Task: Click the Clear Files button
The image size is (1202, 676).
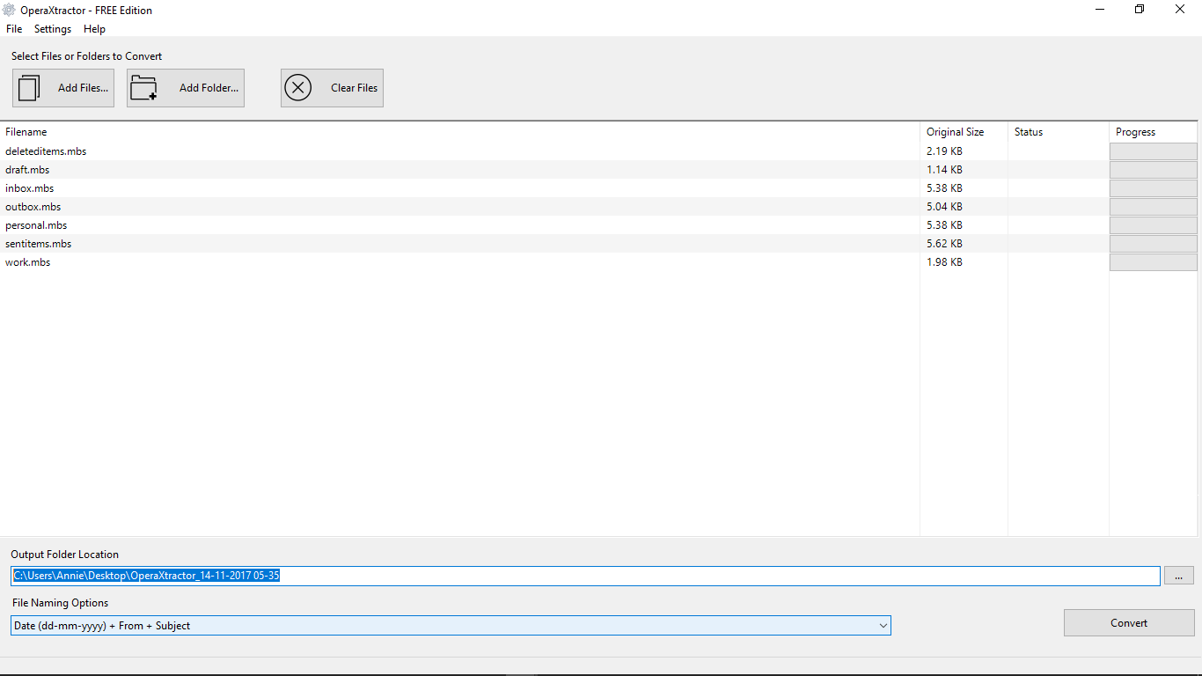Action: [332, 88]
